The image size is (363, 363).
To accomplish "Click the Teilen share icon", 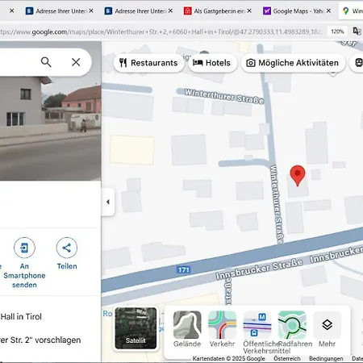I will point(67,248).
